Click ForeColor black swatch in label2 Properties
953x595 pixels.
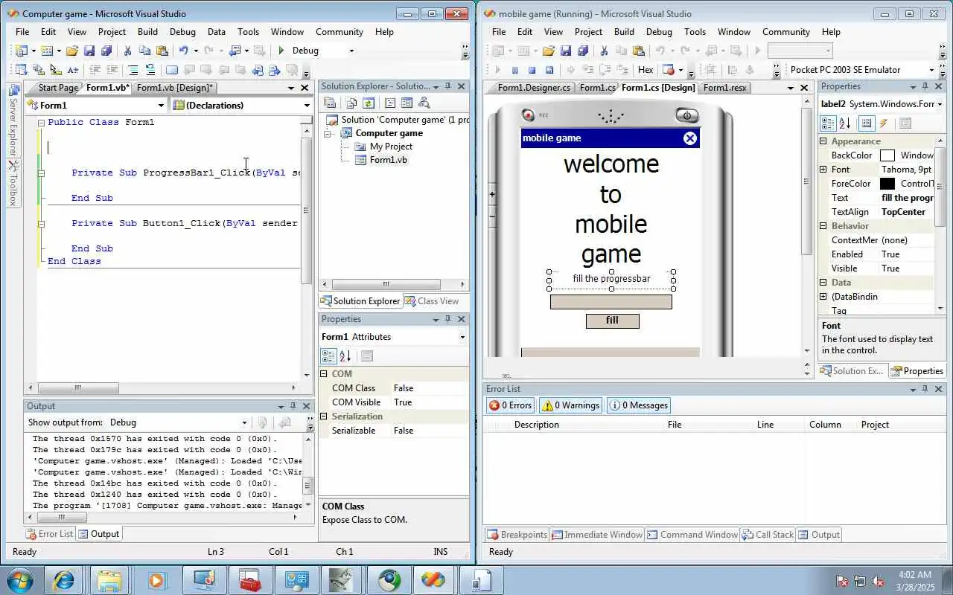click(887, 184)
